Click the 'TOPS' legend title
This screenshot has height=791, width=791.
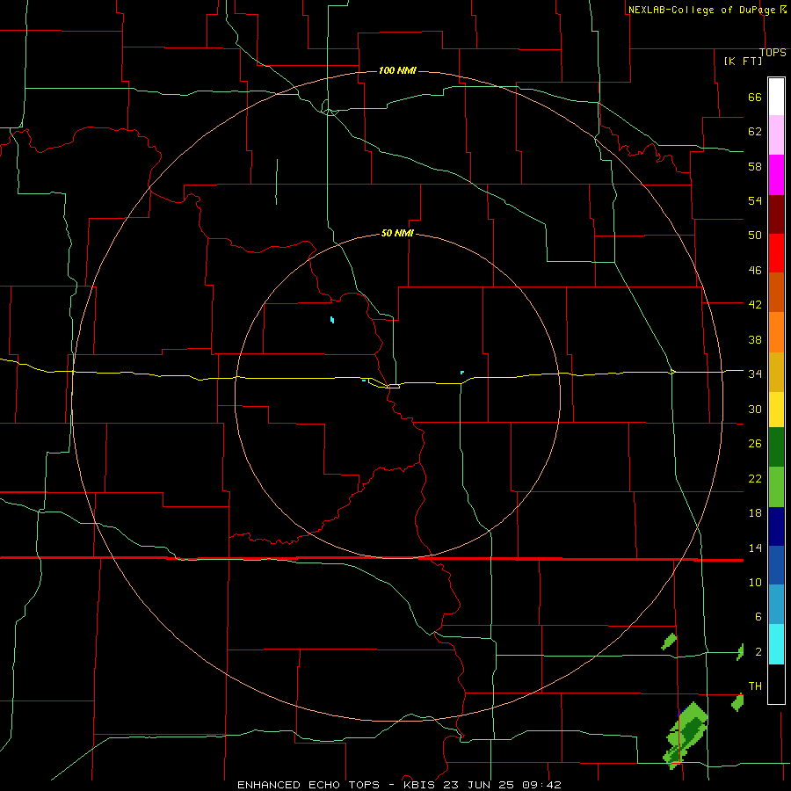(773, 53)
